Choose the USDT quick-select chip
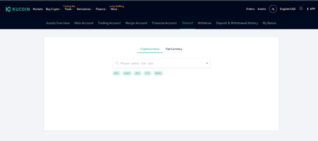Viewport: 318px width, 141px height. coord(127,73)
